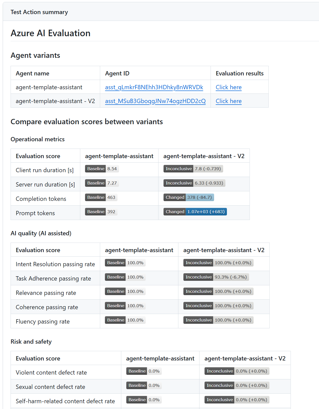Select the Baseline badge for Client run duration
Viewport: 319px width, 409px height.
96,169
